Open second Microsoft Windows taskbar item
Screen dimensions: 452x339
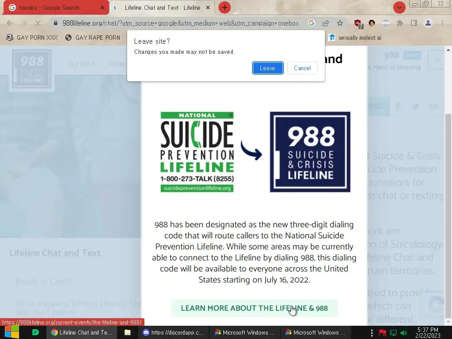tap(315, 332)
